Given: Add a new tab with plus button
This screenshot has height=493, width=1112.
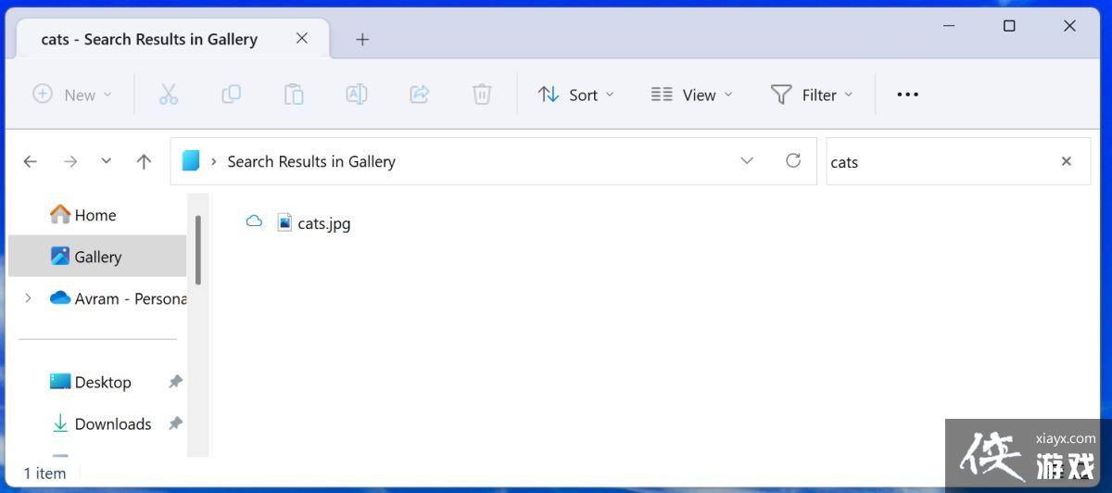Looking at the screenshot, I should click(x=362, y=39).
